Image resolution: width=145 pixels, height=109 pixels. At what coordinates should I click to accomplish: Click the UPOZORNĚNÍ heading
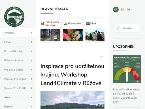click(124, 47)
